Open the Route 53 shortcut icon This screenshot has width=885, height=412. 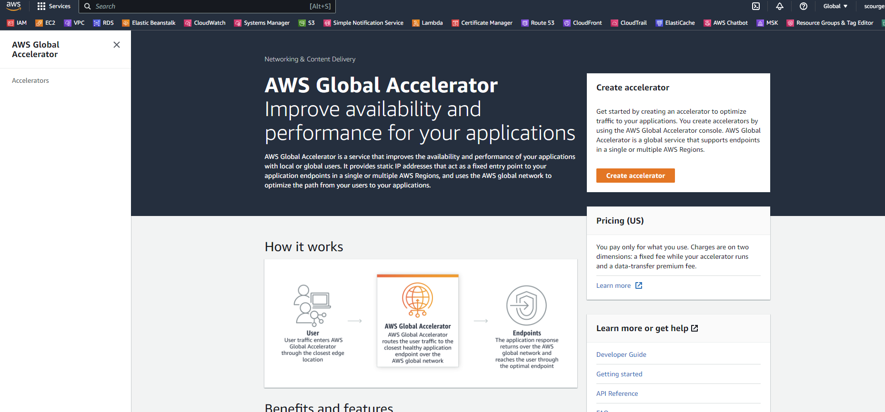coord(525,23)
